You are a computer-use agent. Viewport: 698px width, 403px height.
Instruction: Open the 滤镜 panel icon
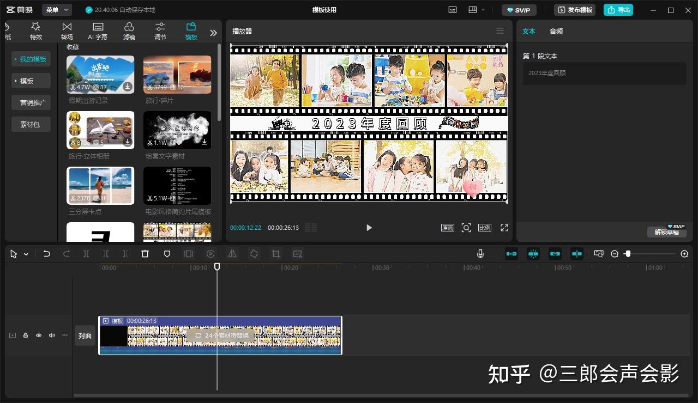129,30
